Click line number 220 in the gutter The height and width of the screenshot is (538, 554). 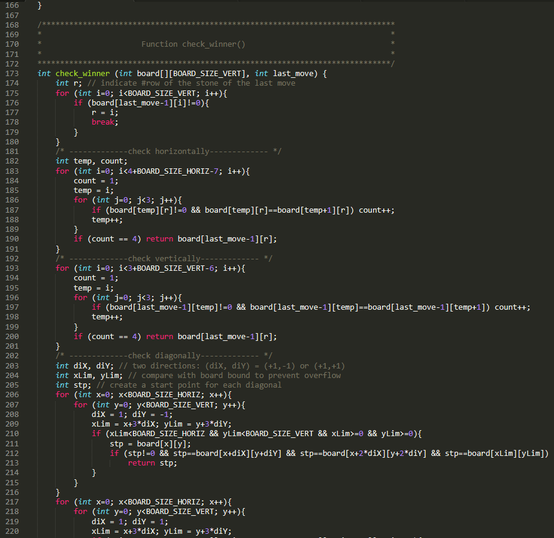[12, 531]
